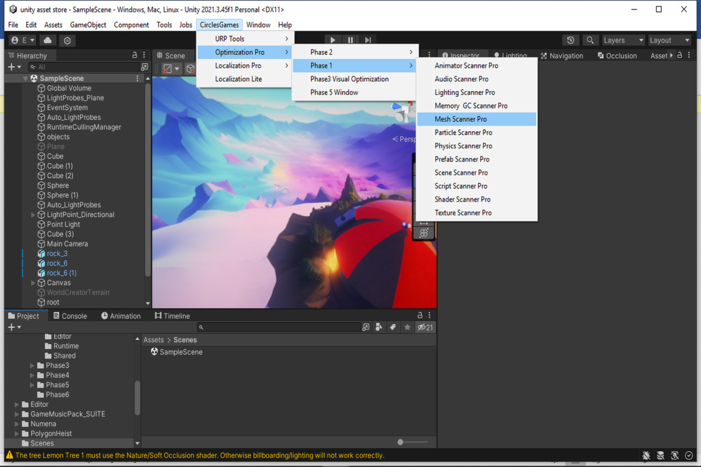The height and width of the screenshot is (467, 701).
Task: Click the Search by Type icon
Action: pos(379,327)
